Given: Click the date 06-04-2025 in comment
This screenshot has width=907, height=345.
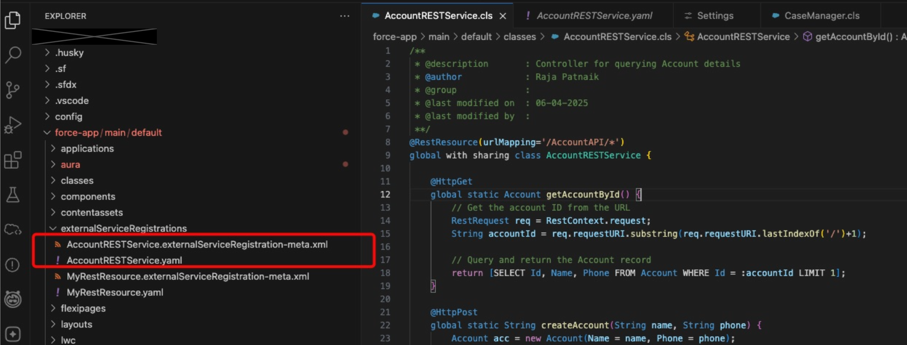Looking at the screenshot, I should point(561,103).
